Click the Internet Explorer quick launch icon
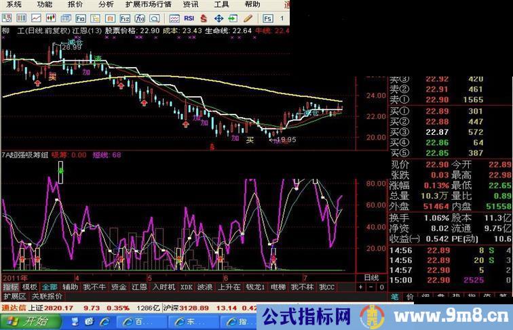The image size is (513, 330). [104, 322]
